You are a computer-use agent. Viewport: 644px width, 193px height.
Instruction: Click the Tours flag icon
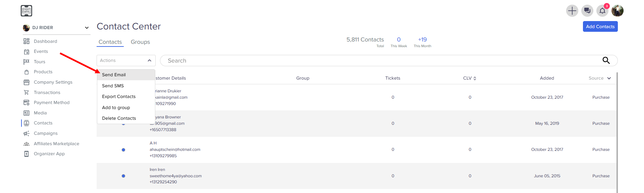(26, 62)
